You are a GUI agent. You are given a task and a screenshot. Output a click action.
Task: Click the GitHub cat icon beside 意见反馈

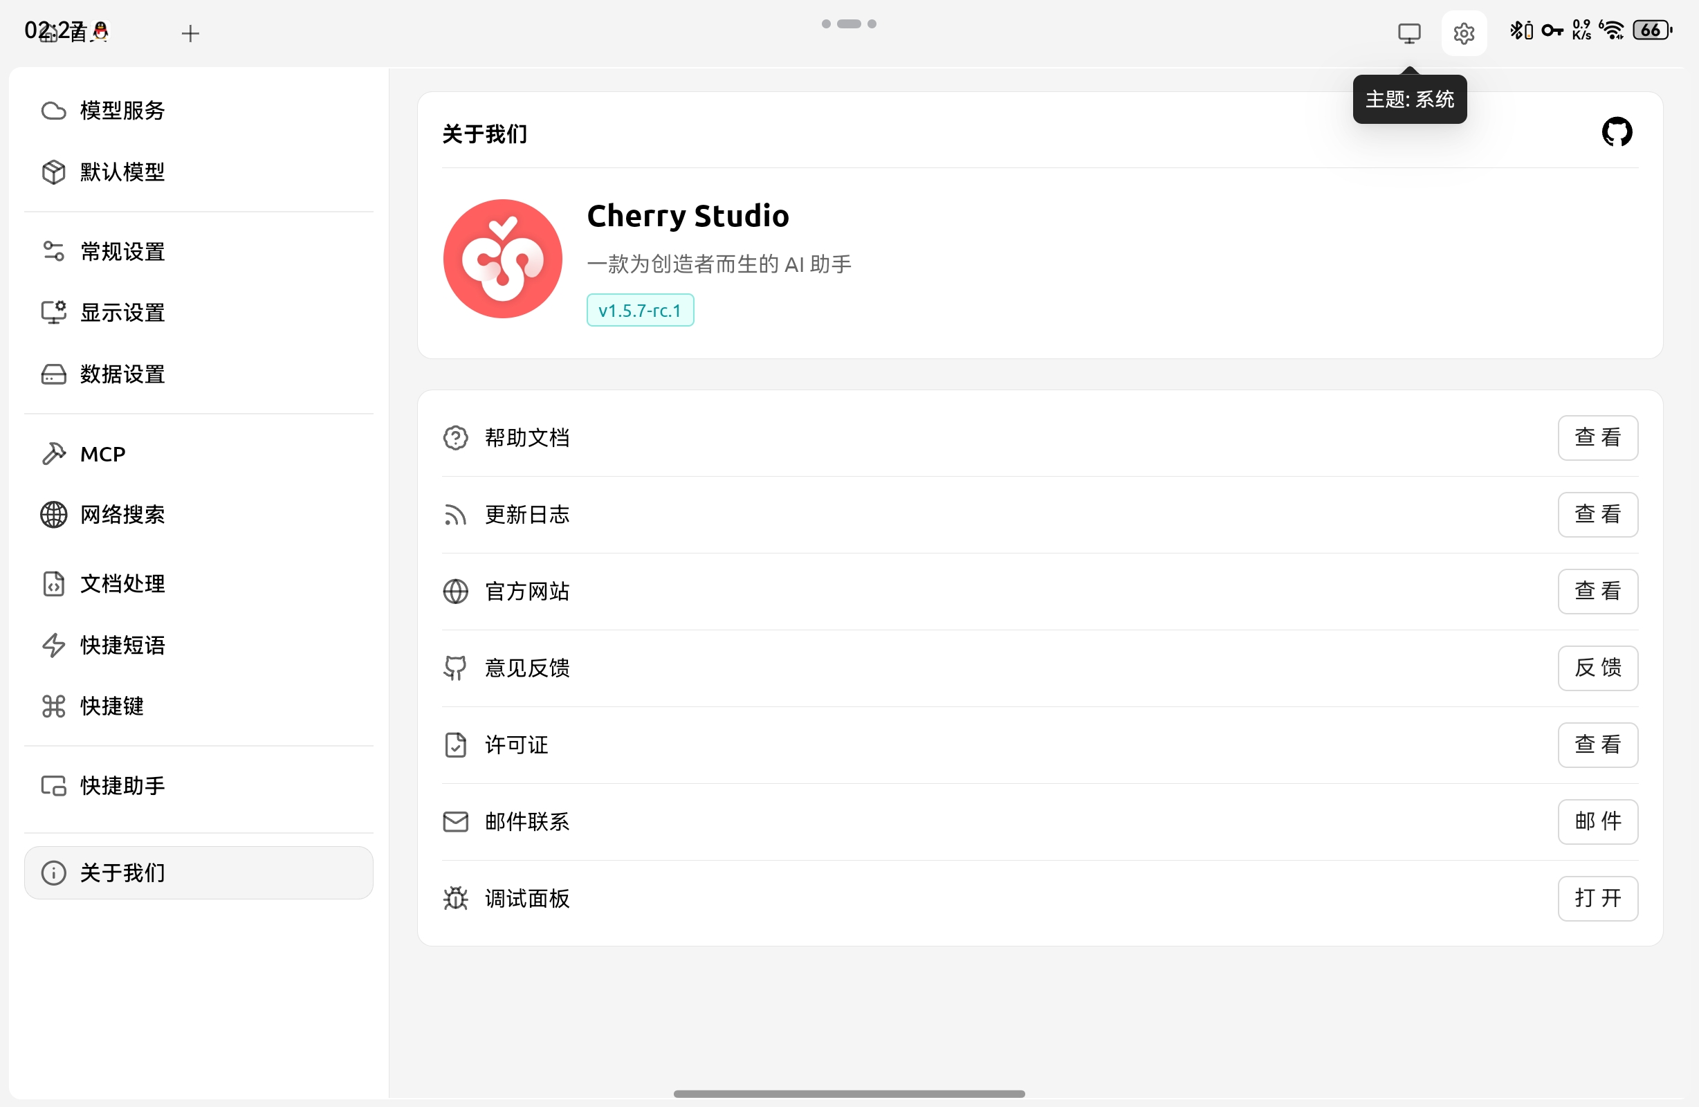tap(455, 668)
